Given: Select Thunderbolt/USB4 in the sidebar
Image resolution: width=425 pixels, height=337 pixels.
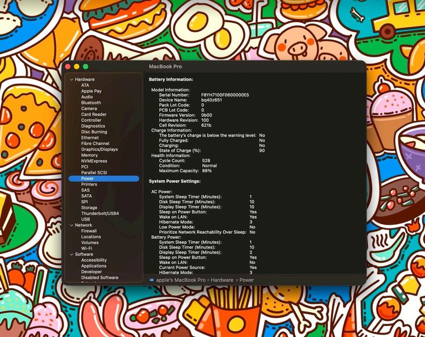Looking at the screenshot, I should (100, 213).
